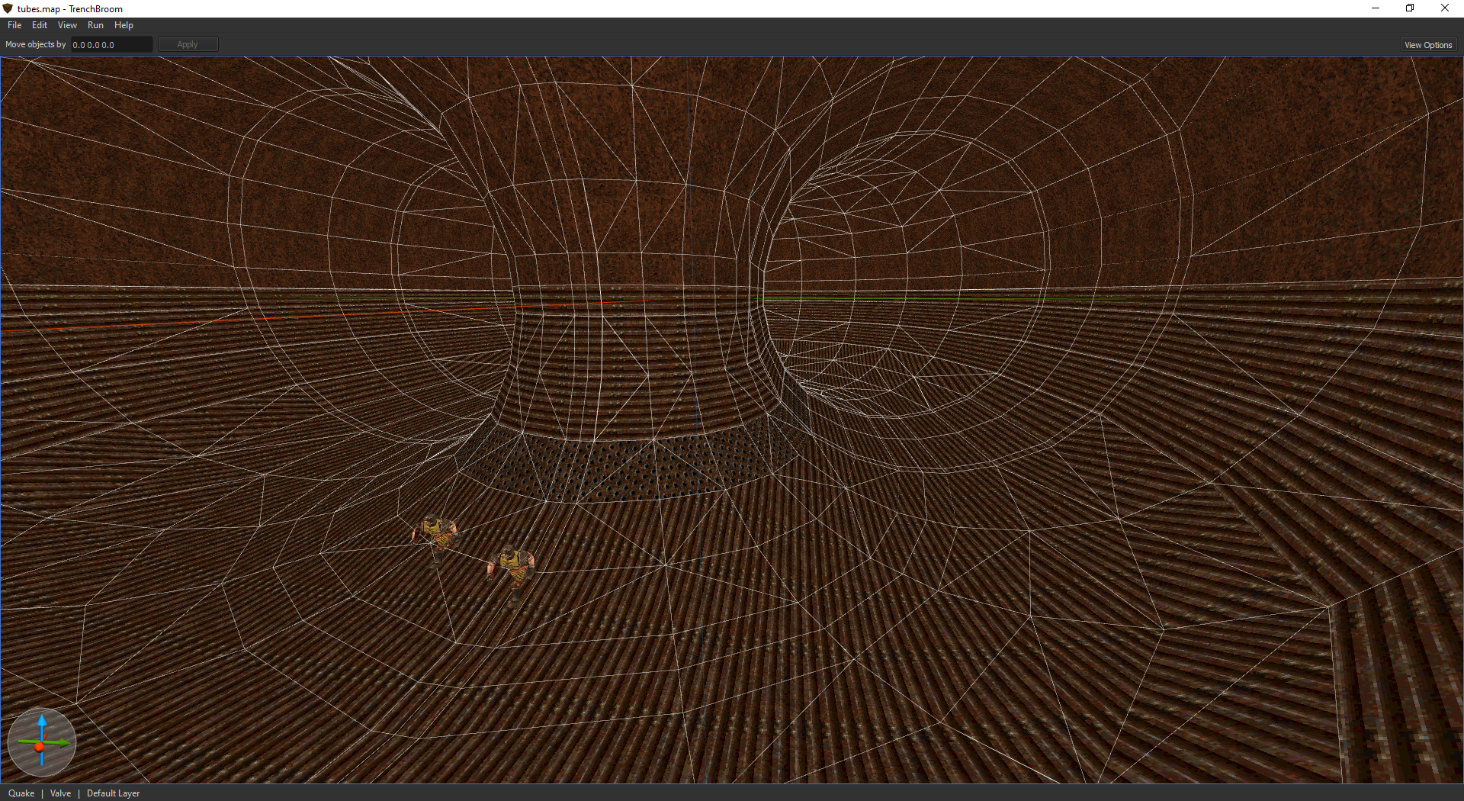This screenshot has height=801, width=1464.
Task: Click the Valve format label in status bar
Action: [60, 793]
